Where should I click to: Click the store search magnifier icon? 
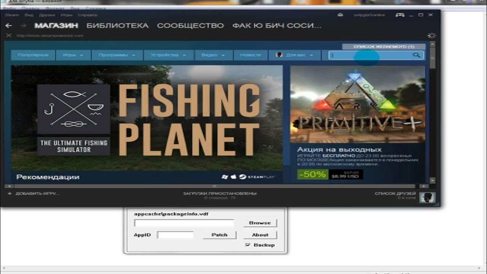point(417,55)
